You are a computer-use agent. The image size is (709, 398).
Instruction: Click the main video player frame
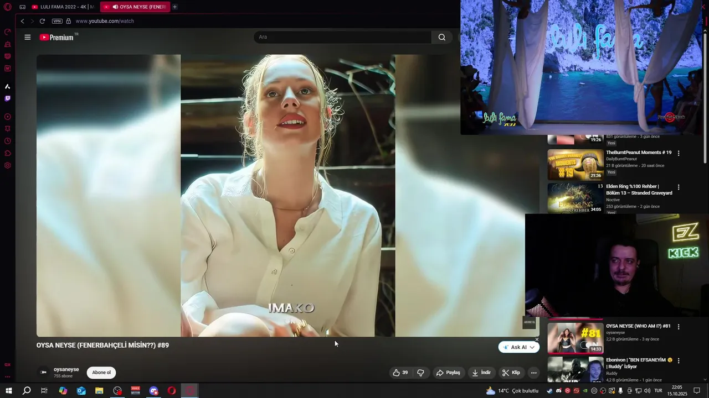tap(287, 195)
